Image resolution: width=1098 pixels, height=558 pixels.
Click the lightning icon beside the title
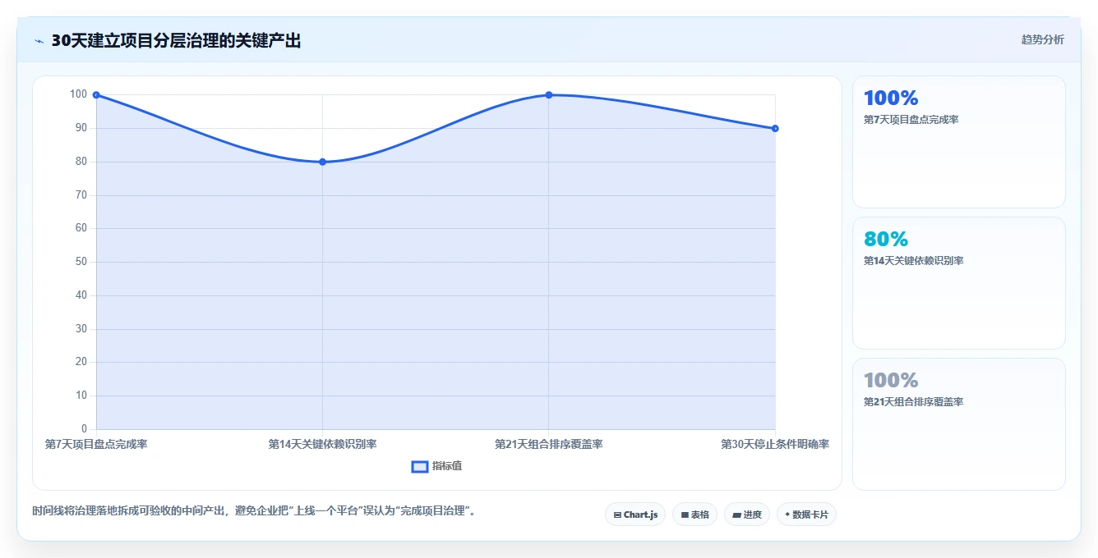coord(39,41)
